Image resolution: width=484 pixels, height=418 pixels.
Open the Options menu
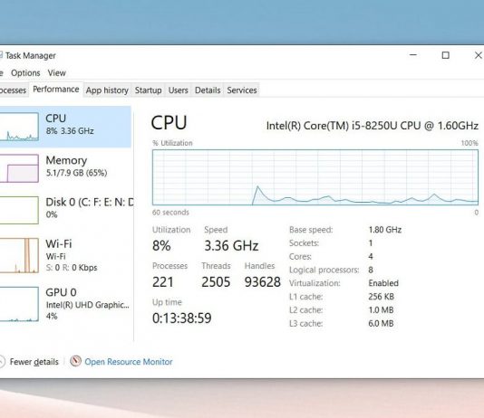pos(25,73)
